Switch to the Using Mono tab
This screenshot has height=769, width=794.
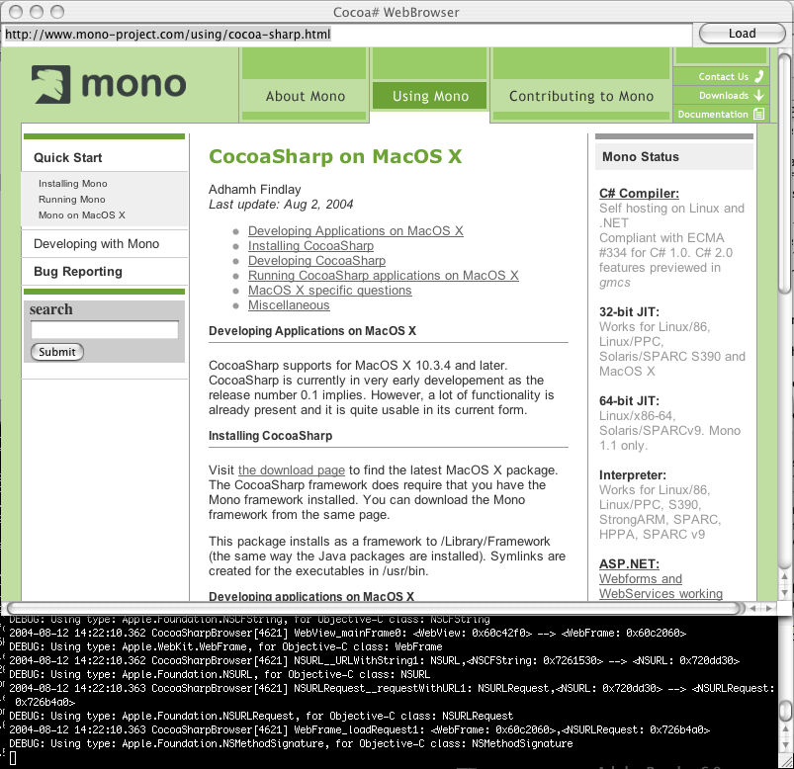(430, 96)
